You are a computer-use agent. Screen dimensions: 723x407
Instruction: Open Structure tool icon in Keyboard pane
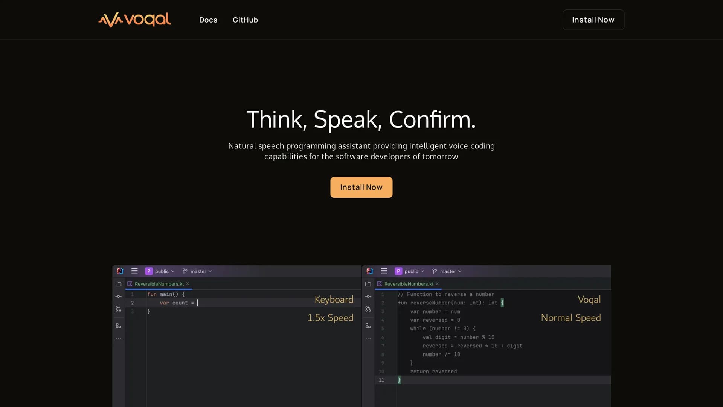click(x=119, y=326)
